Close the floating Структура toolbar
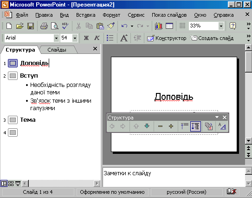Viewport: 252px width, 198px height. [225, 117]
